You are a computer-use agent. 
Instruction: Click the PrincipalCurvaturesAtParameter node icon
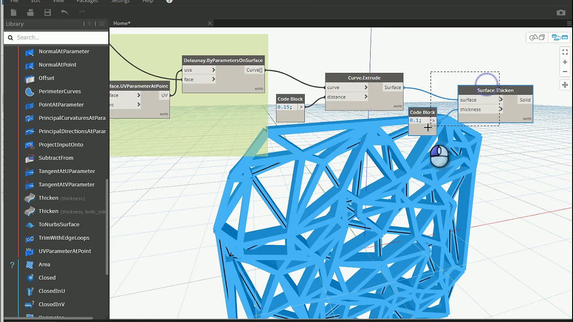click(x=30, y=119)
